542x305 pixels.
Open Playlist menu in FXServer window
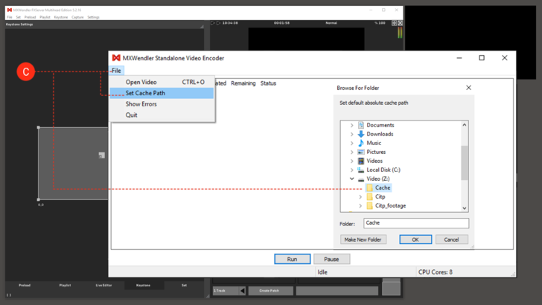click(x=45, y=17)
